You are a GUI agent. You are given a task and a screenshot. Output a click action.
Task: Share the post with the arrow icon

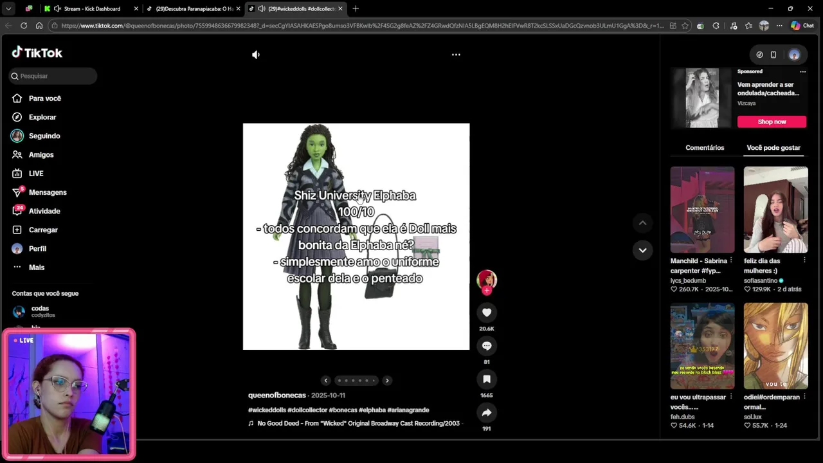click(487, 413)
